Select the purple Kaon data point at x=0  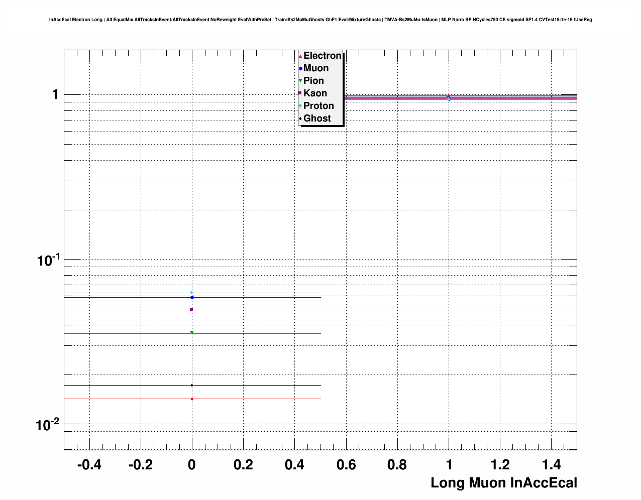tap(192, 309)
